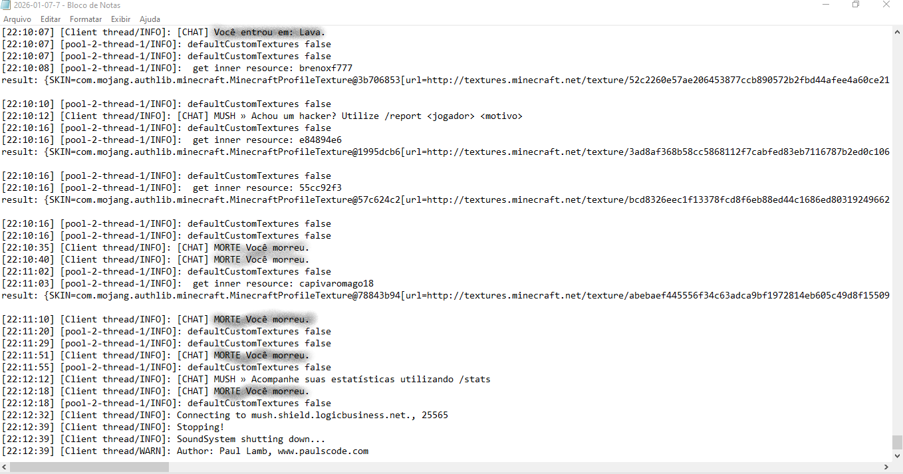Close the Bloco de Notas window
Screen dimensions: 903x474
point(886,5)
